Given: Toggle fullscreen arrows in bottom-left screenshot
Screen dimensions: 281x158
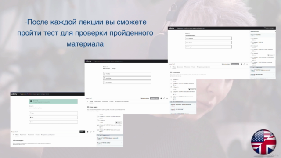Looking at the screenshot, I should tap(91, 132).
